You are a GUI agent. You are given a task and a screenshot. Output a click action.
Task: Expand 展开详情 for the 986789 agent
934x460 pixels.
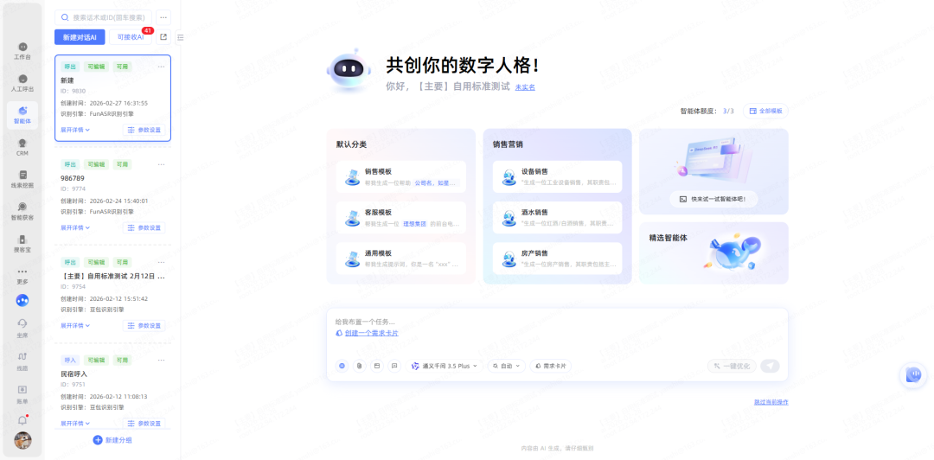pos(75,227)
